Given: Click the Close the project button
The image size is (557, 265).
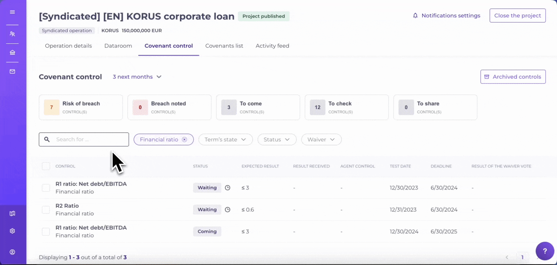Looking at the screenshot, I should 517,15.
